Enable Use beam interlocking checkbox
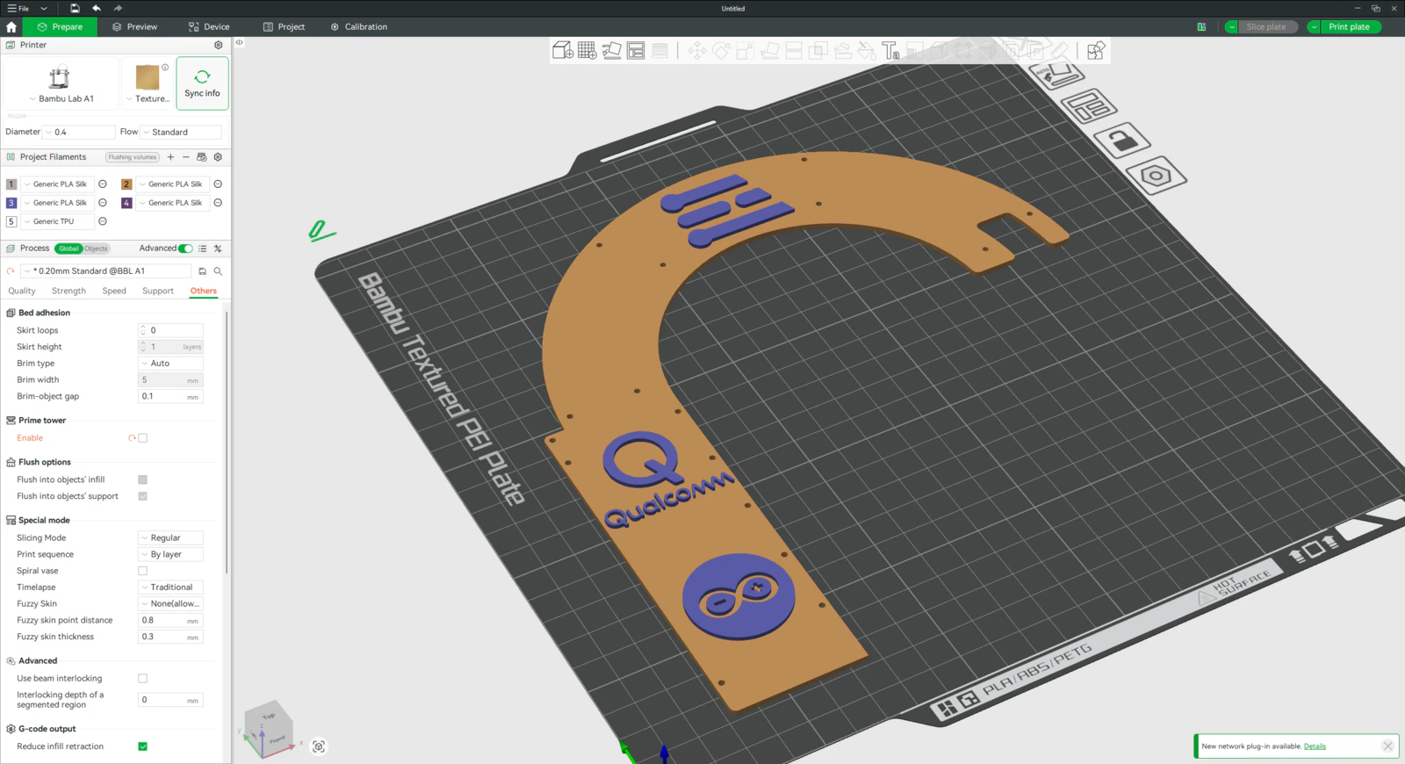Image resolution: width=1405 pixels, height=764 pixels. [x=142, y=679]
